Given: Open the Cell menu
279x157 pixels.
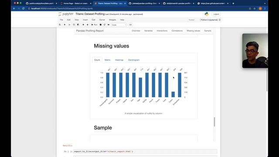Looking at the screenshot, I should click(x=93, y=20).
